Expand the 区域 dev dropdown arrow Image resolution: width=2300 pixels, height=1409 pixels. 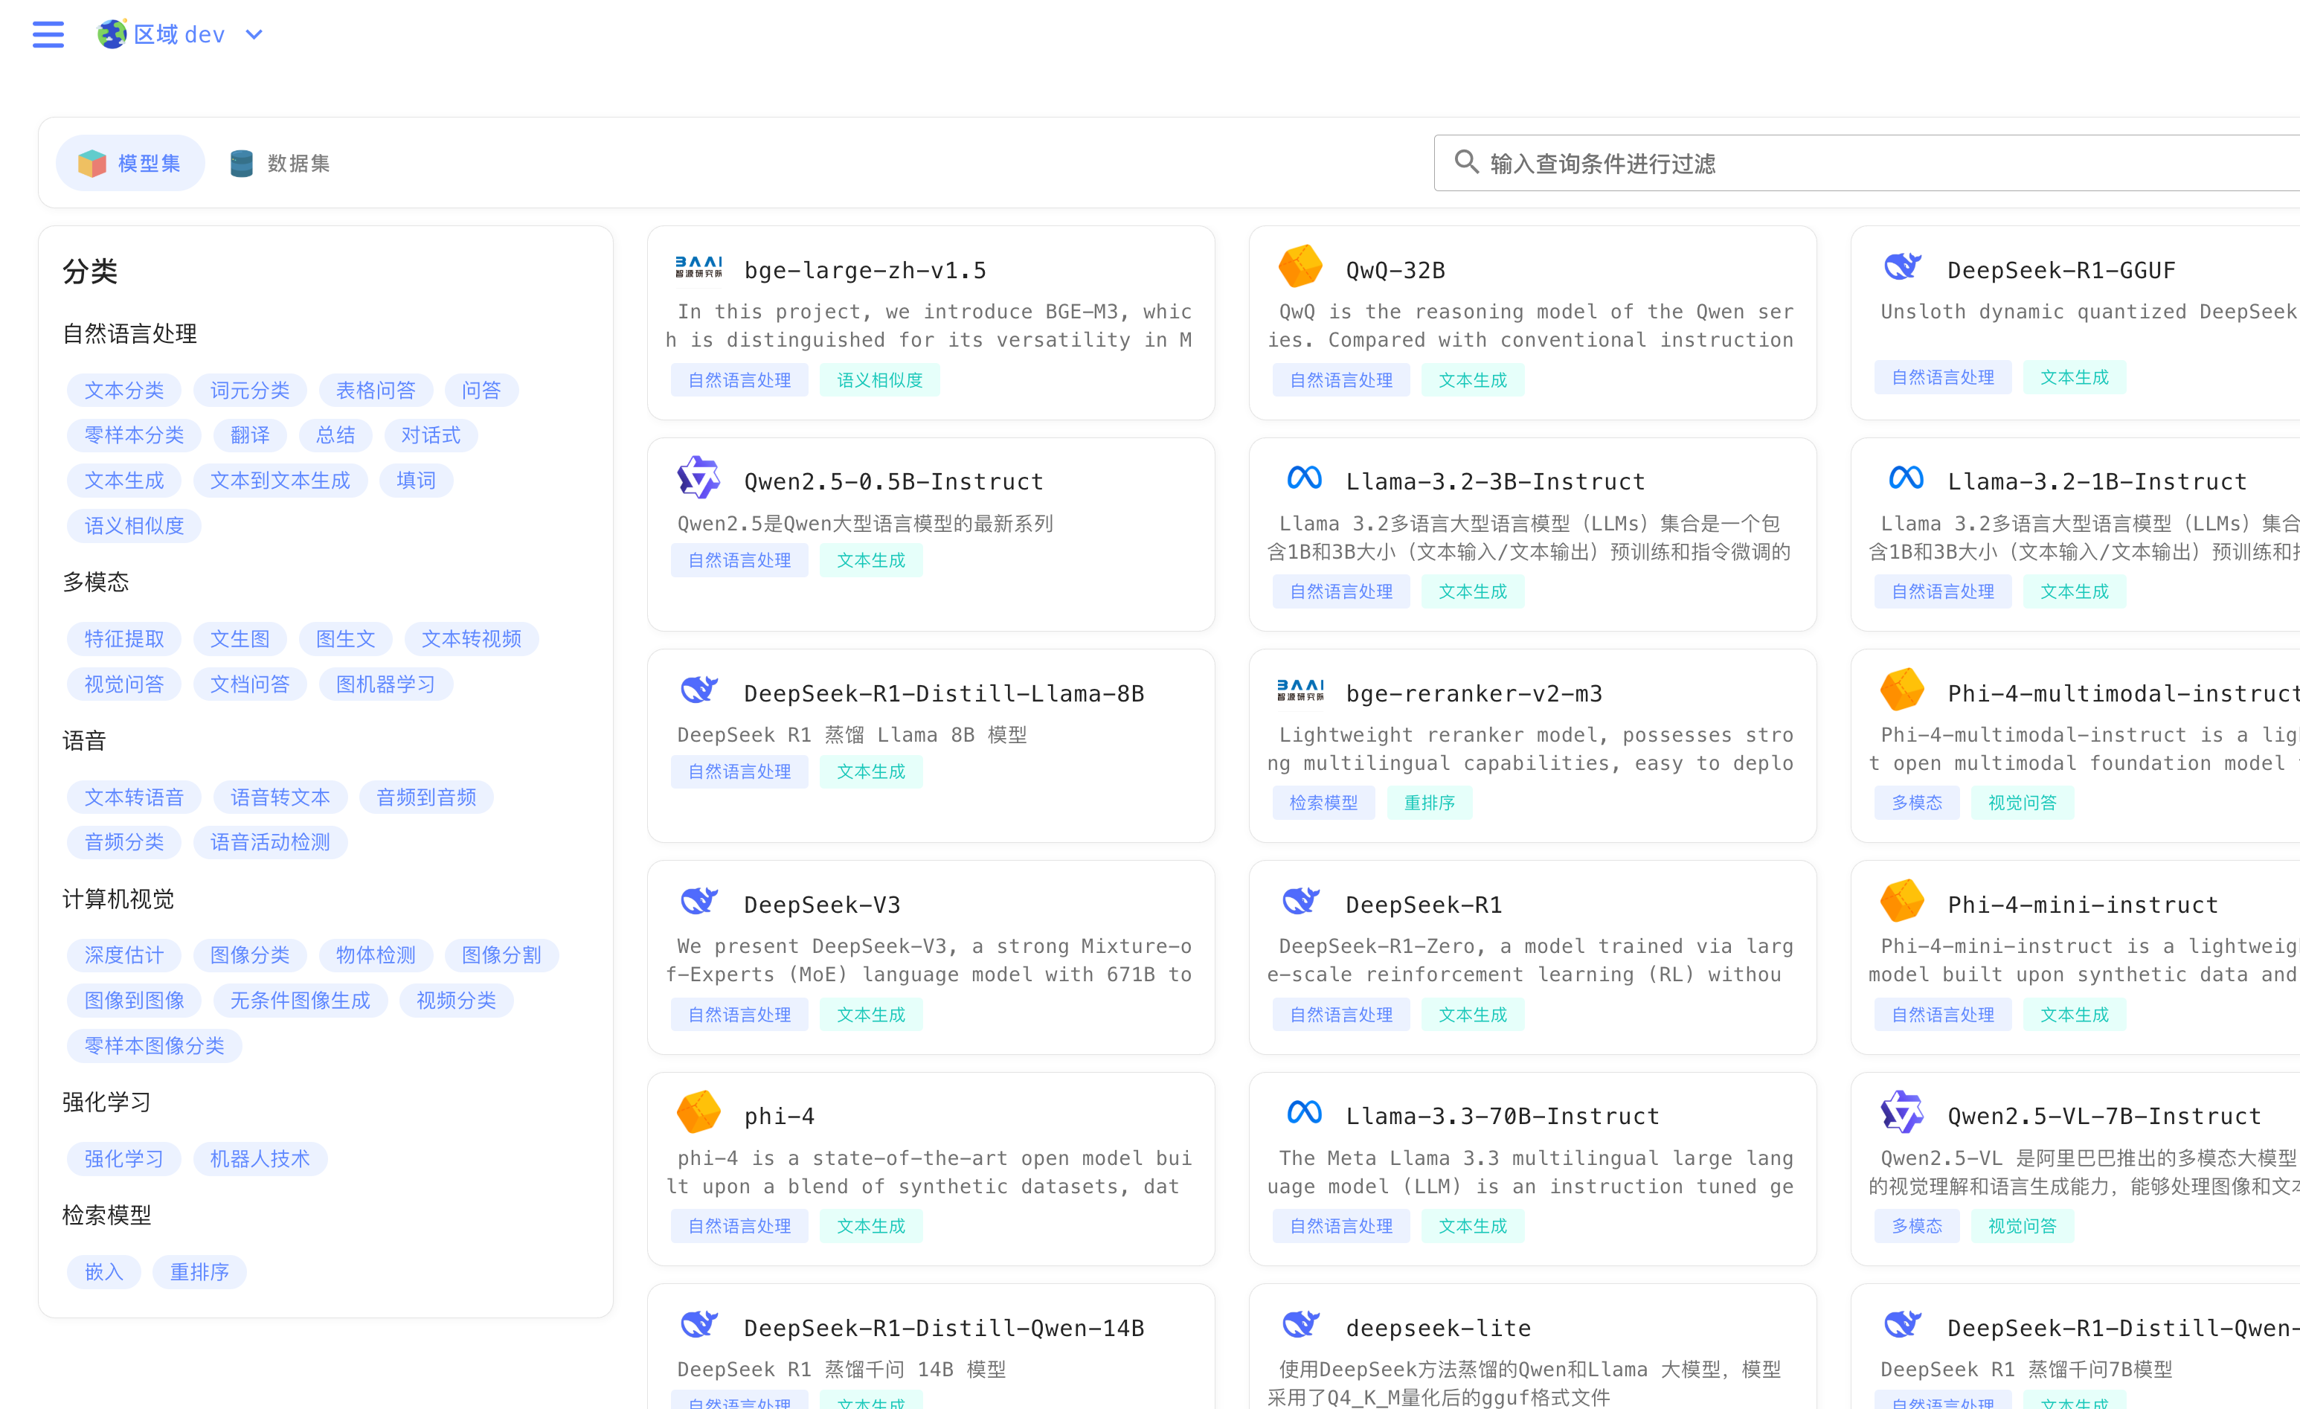(x=254, y=34)
